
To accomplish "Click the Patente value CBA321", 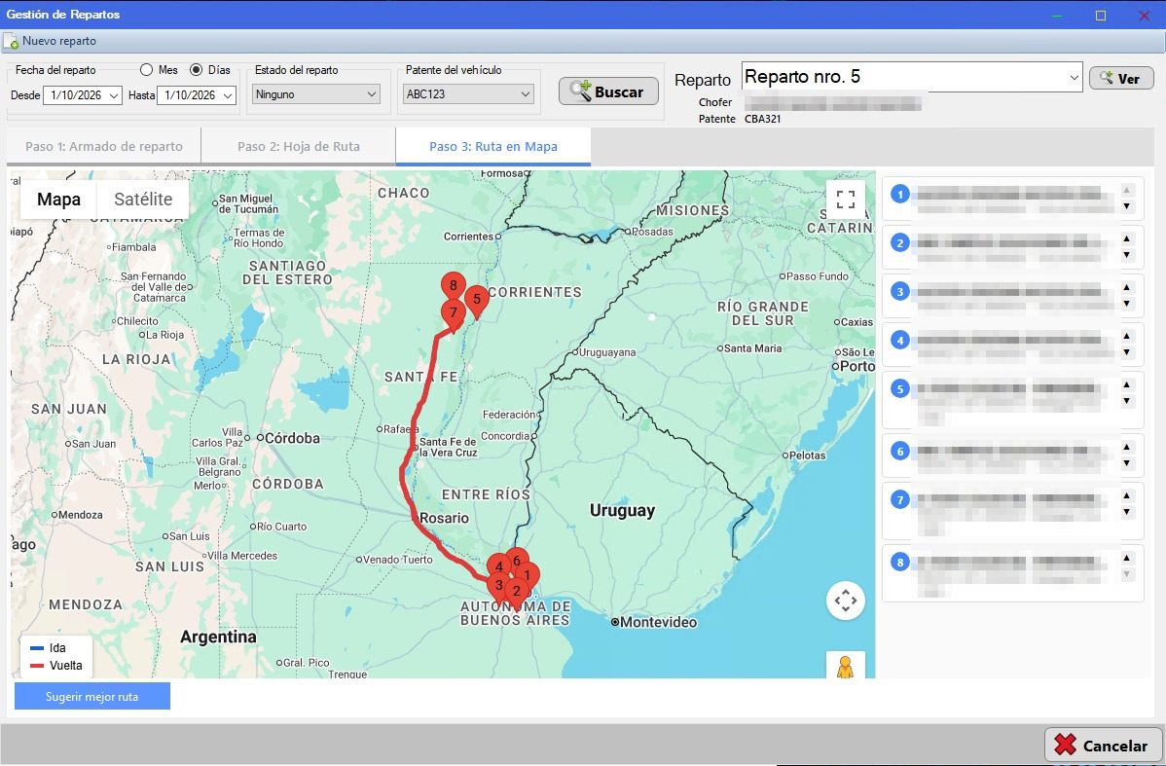I will [762, 119].
